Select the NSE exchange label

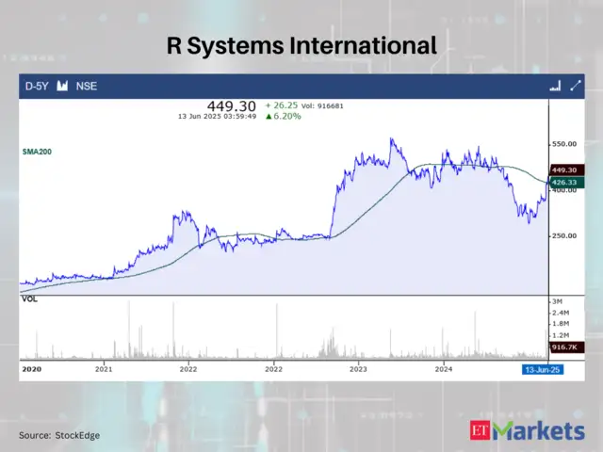(x=87, y=86)
